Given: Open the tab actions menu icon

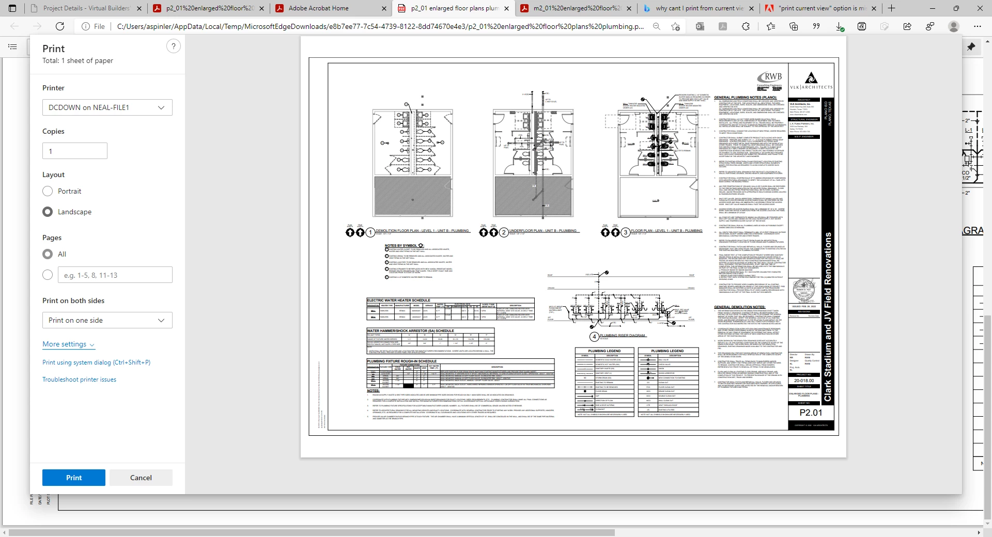Looking at the screenshot, I should [12, 8].
